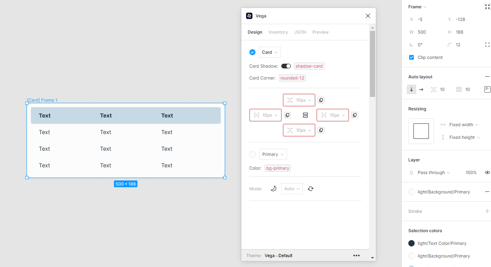
Task: Click the scroll down arrow in Vega panel
Action: pos(372,258)
